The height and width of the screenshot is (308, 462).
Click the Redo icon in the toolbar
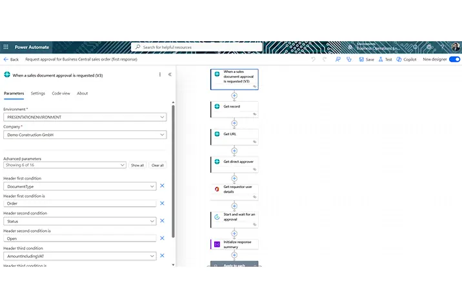tap(325, 59)
